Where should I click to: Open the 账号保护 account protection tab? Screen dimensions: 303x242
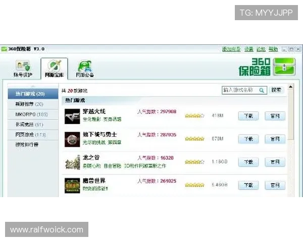[x=23, y=69]
